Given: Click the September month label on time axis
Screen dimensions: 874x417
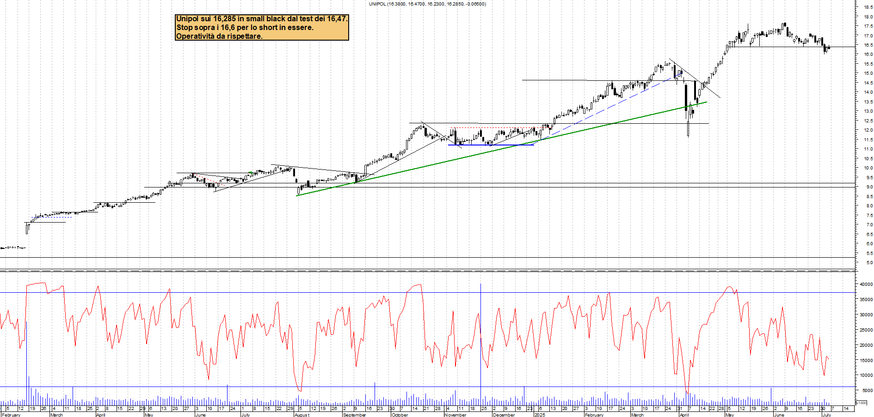Looking at the screenshot, I should pos(355,415).
